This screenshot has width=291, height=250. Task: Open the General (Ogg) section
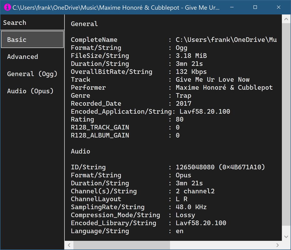point(32,74)
